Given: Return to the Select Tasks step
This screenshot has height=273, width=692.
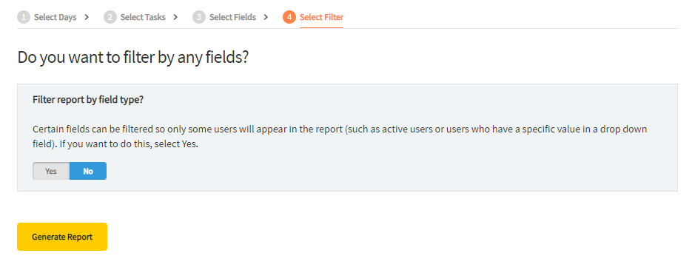Looking at the screenshot, I should (x=143, y=17).
